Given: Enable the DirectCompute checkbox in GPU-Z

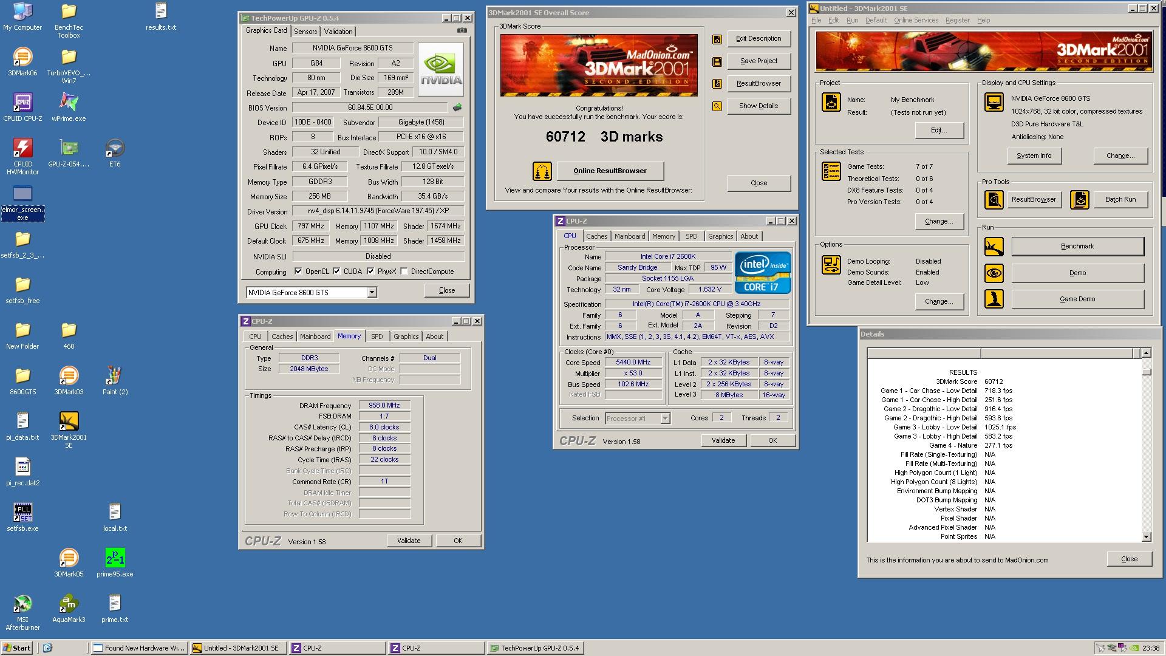Looking at the screenshot, I should coord(404,272).
